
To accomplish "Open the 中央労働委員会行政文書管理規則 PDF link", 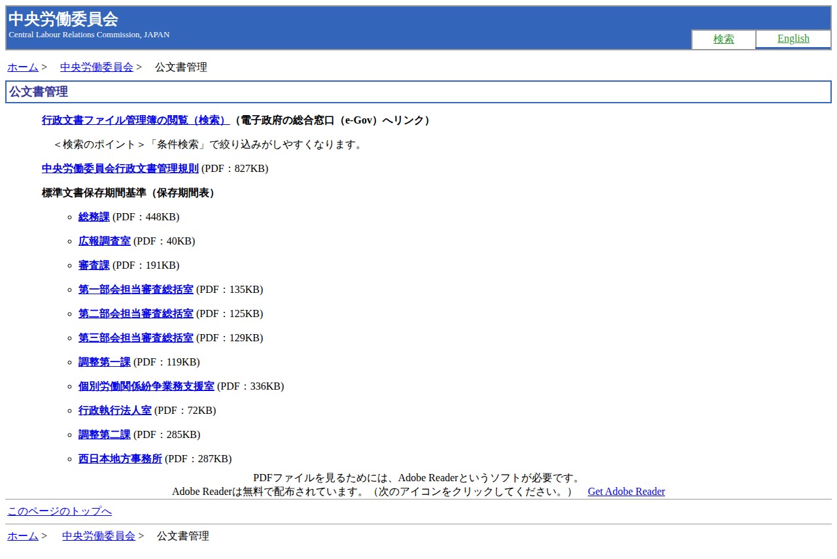I will [120, 168].
